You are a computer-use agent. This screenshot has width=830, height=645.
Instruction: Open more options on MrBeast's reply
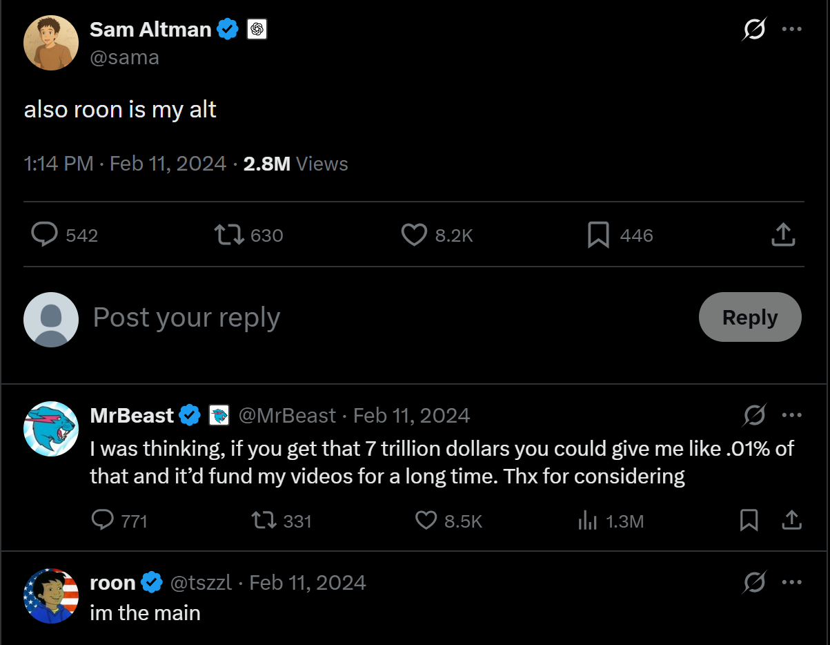pyautogui.click(x=791, y=416)
